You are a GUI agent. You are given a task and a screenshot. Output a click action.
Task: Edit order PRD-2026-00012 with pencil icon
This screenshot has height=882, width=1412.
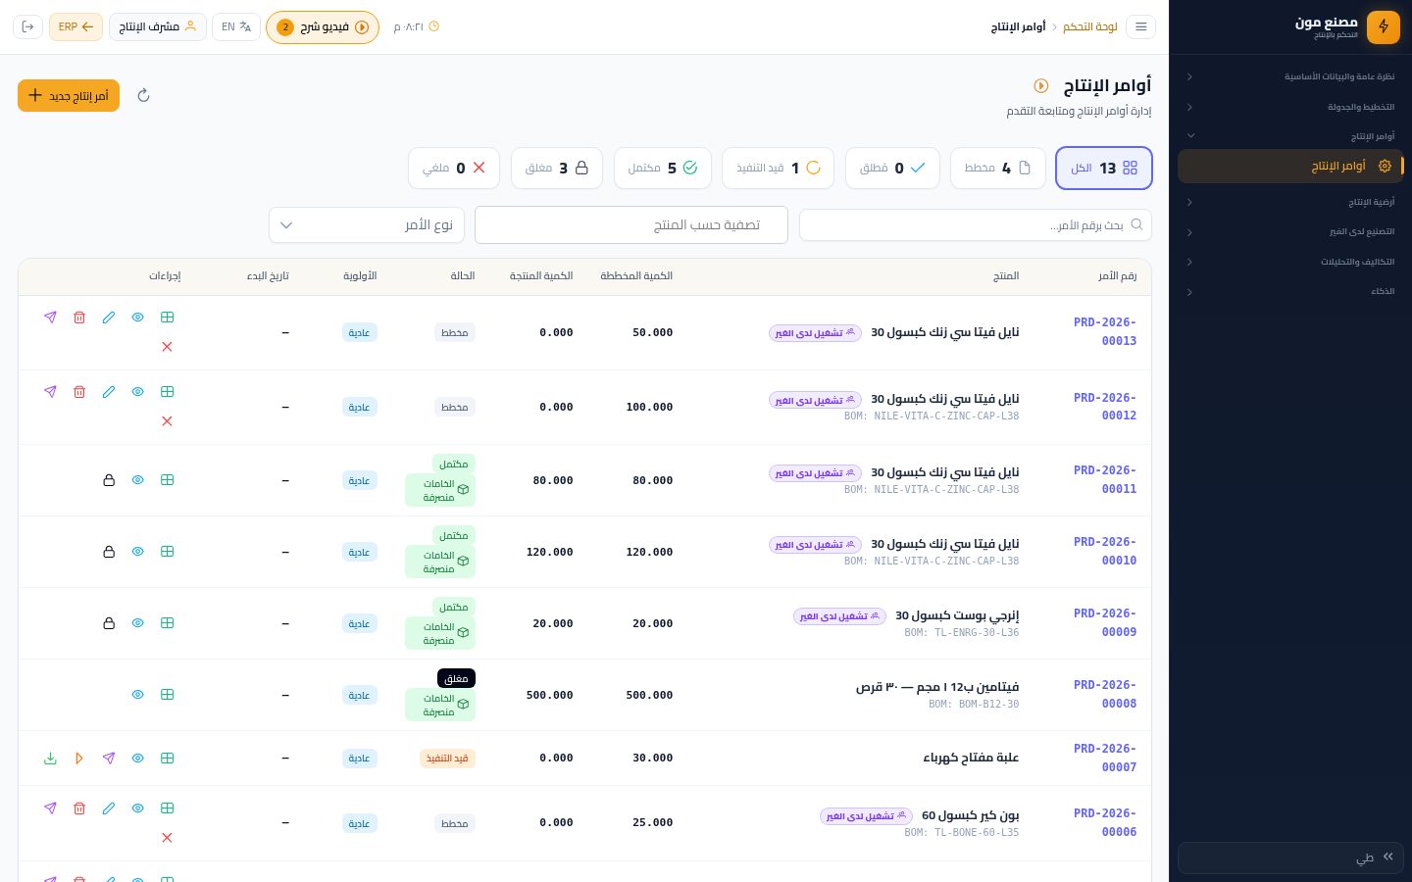coord(109,392)
